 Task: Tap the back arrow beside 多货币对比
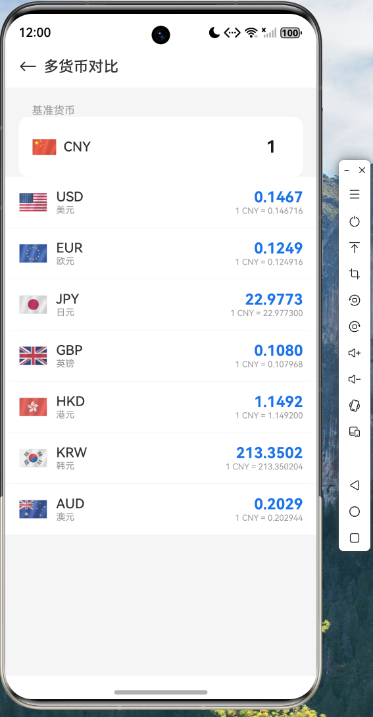pos(28,66)
